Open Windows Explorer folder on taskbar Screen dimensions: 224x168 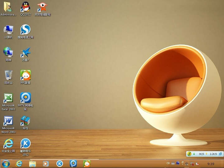[32, 163]
